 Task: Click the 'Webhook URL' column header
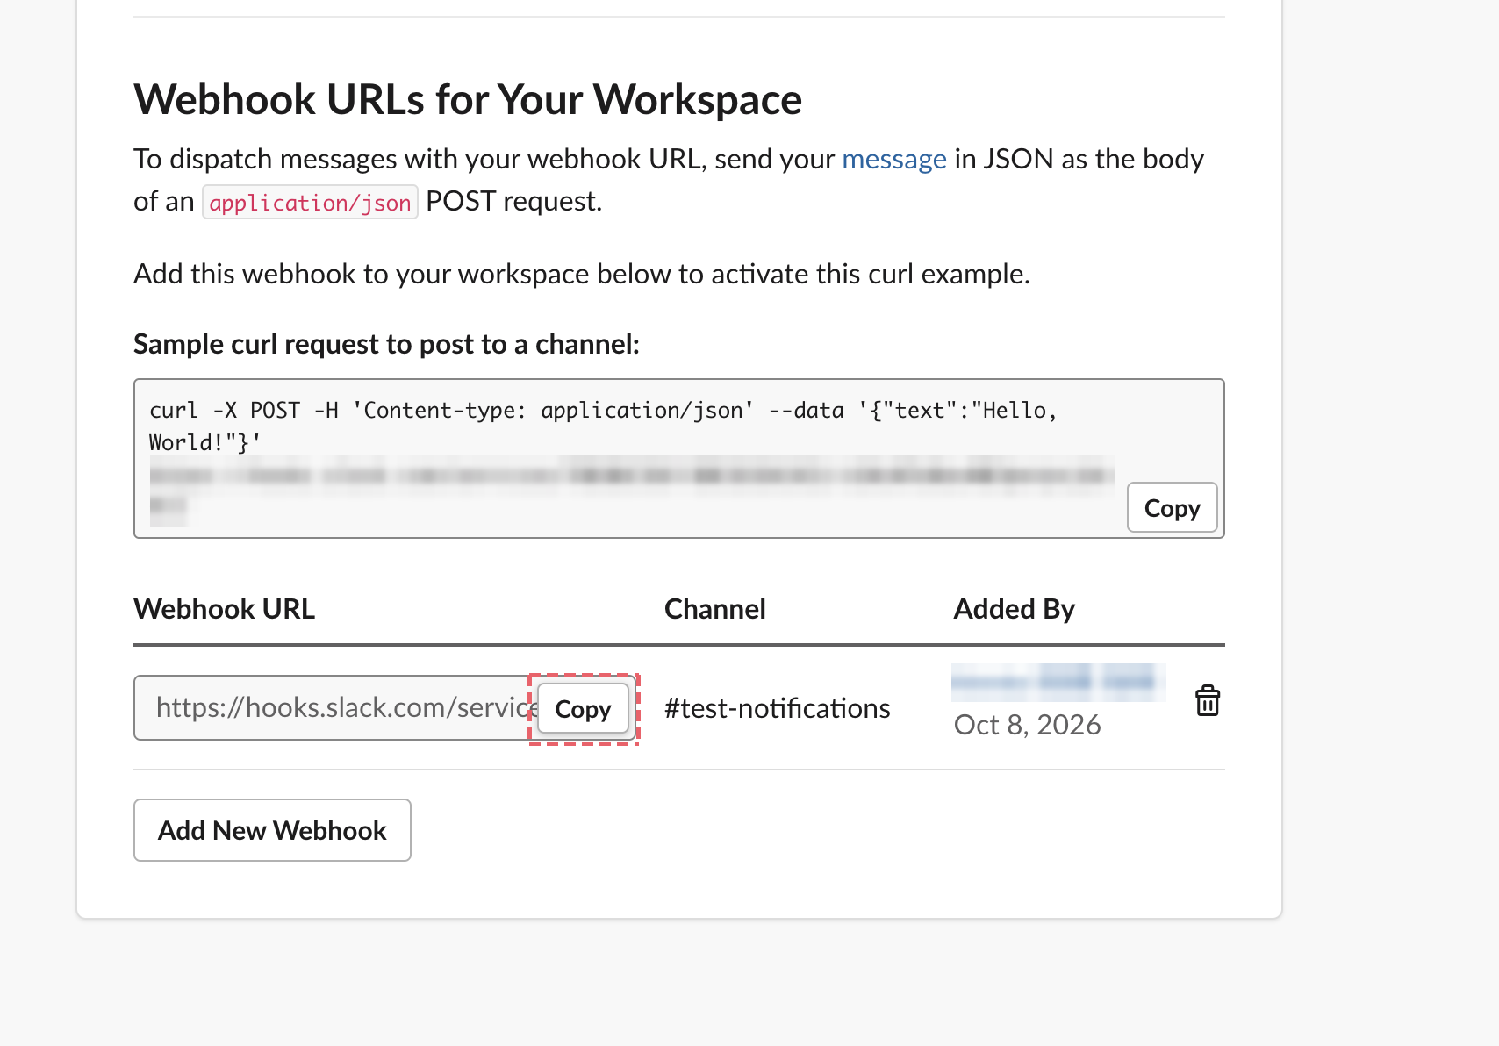[224, 609]
